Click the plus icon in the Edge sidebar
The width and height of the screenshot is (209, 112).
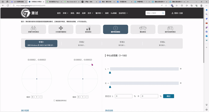[207, 47]
